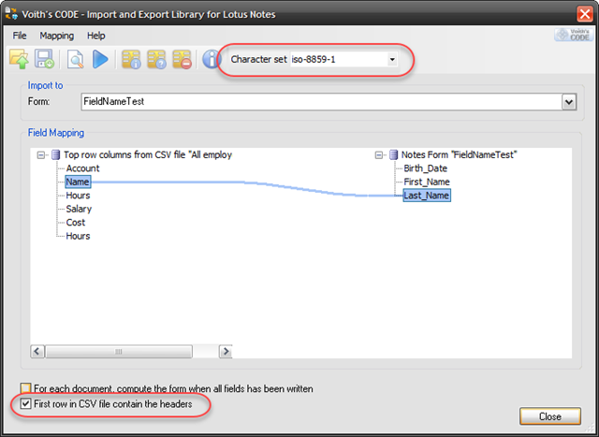This screenshot has height=437, width=599.
Task: Select the Cost column
Action: [x=75, y=223]
